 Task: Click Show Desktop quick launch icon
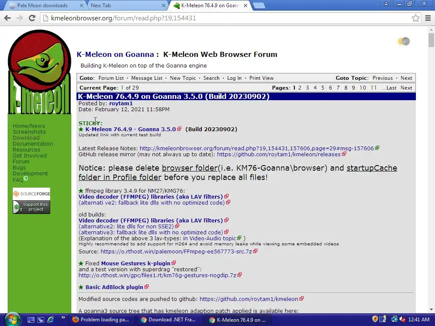(31, 320)
